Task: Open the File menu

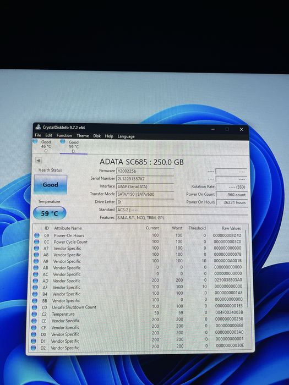Action: point(38,135)
